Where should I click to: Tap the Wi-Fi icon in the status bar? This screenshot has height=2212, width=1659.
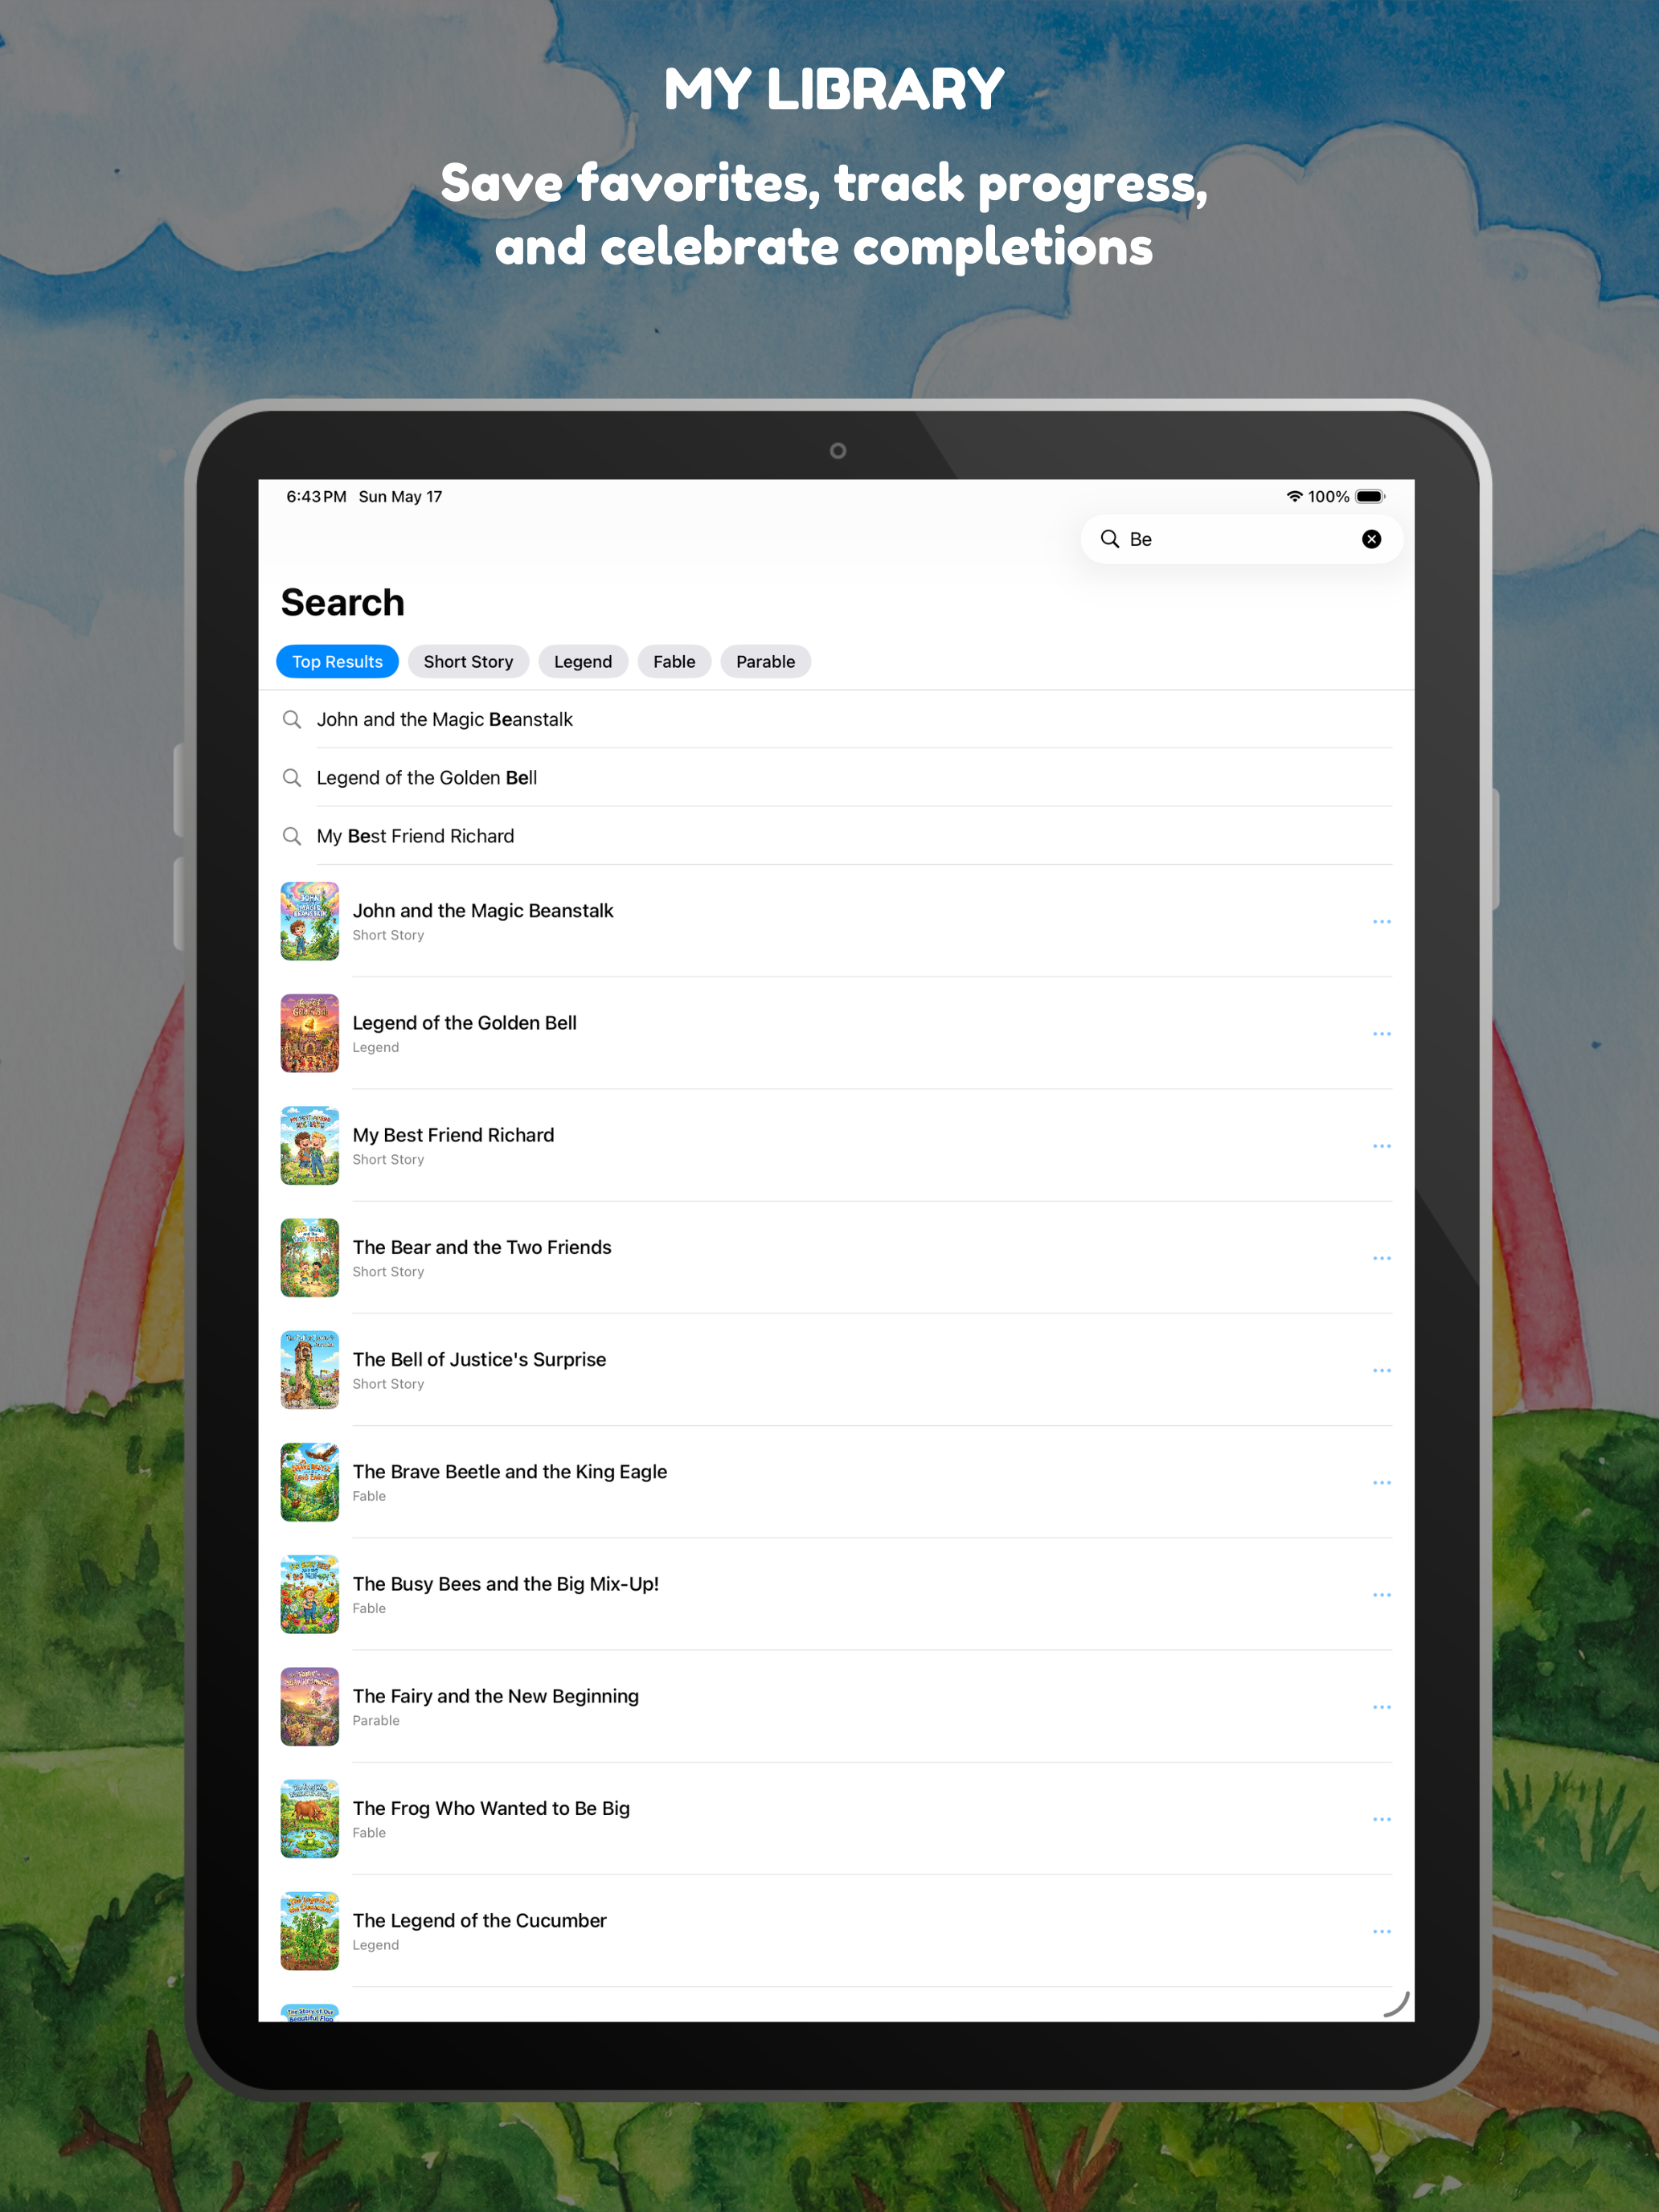tap(1294, 496)
